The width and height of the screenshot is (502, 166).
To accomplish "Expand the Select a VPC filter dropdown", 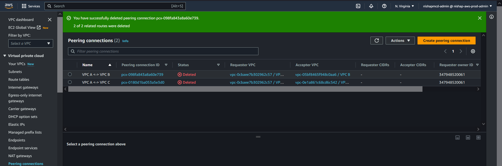I will point(31,43).
